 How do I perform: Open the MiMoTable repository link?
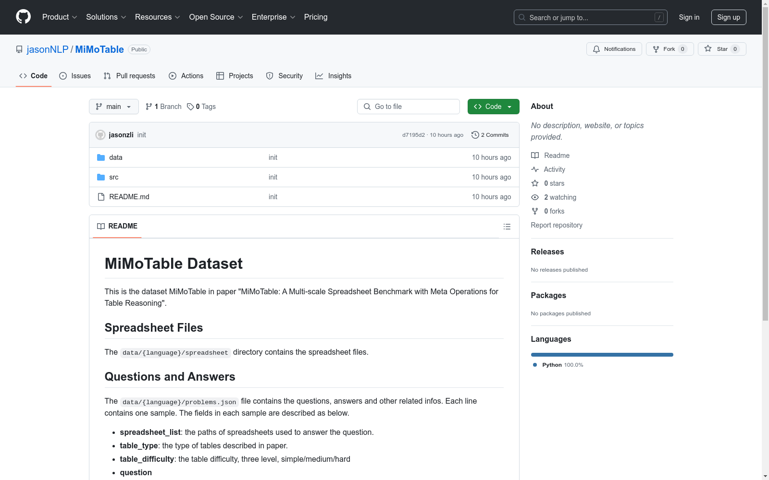coord(99,49)
